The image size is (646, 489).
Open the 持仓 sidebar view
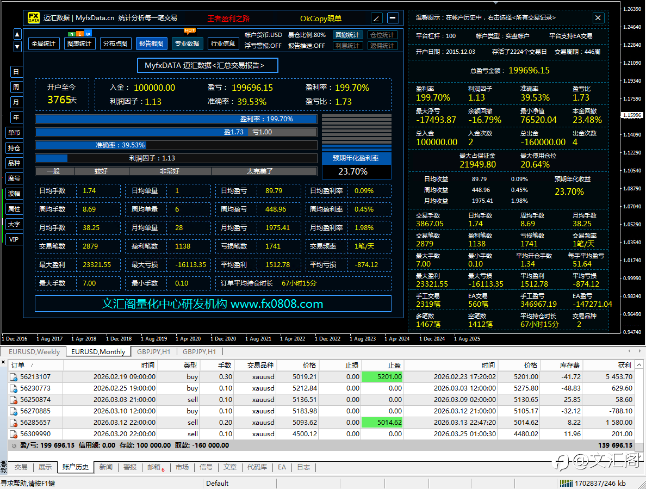coord(14,148)
